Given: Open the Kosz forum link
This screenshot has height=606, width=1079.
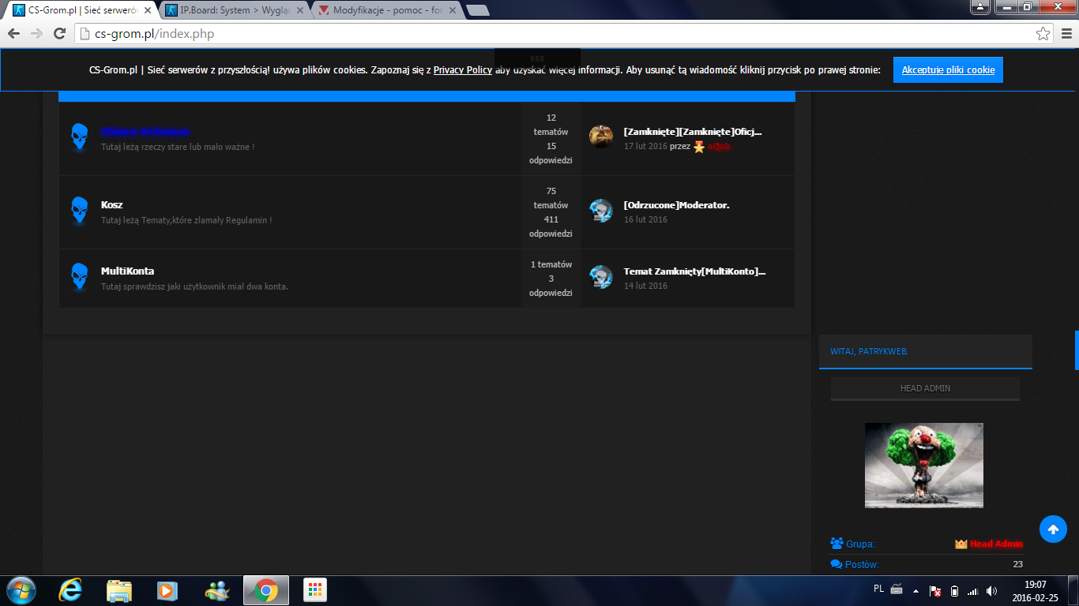Looking at the screenshot, I should pos(111,204).
